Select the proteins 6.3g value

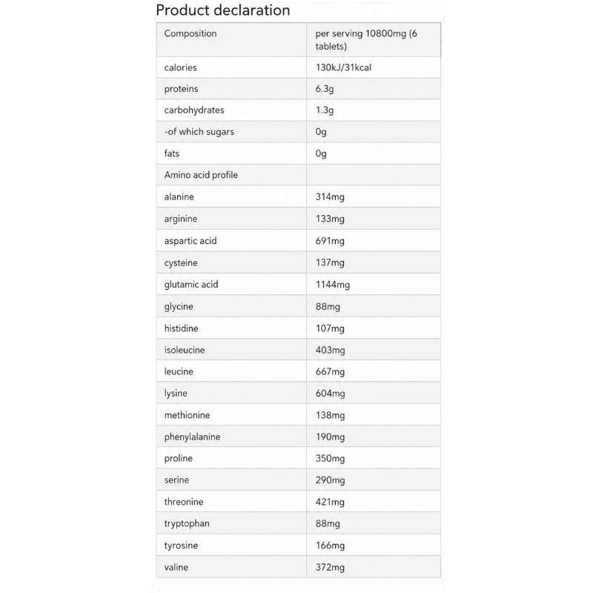click(325, 89)
